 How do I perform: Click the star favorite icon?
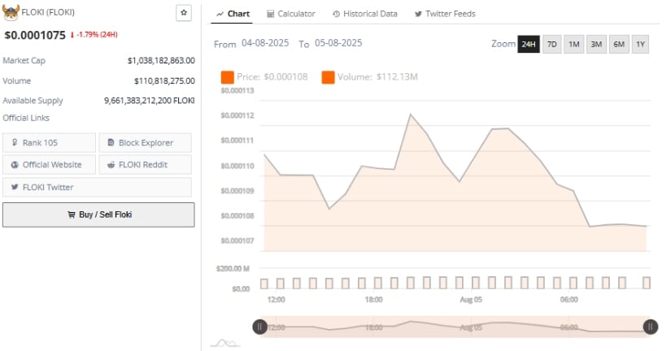184,13
